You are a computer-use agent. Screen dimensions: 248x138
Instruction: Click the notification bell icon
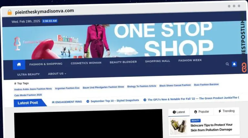coord(234,64)
